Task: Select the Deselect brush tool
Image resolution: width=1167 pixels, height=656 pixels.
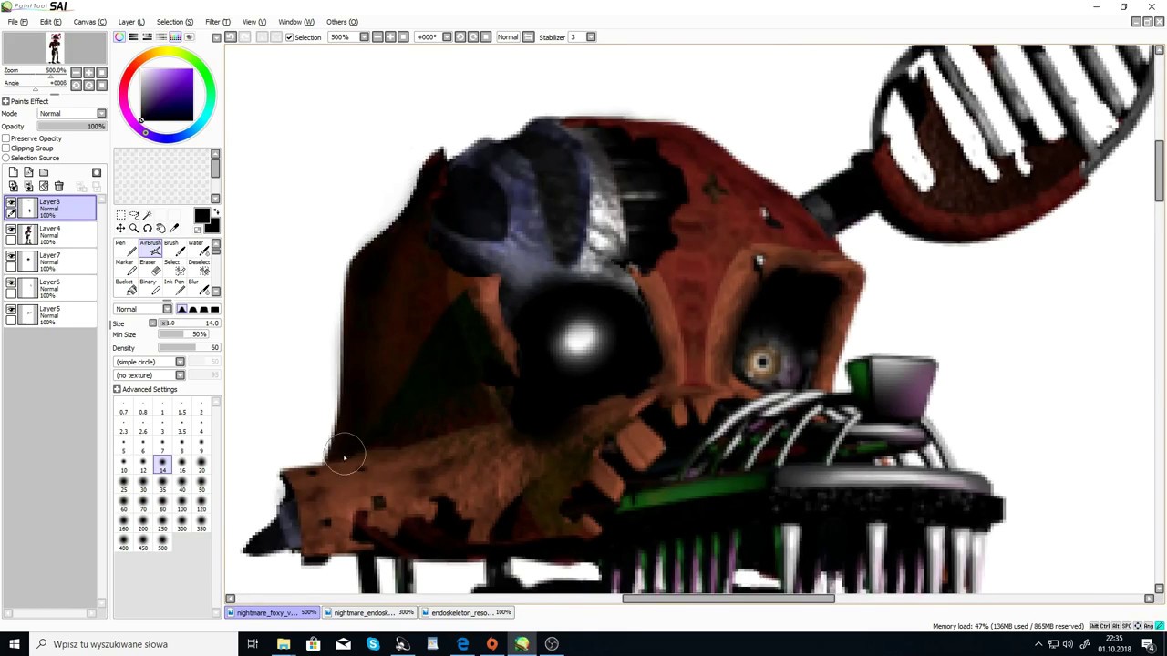Action: 198,267
